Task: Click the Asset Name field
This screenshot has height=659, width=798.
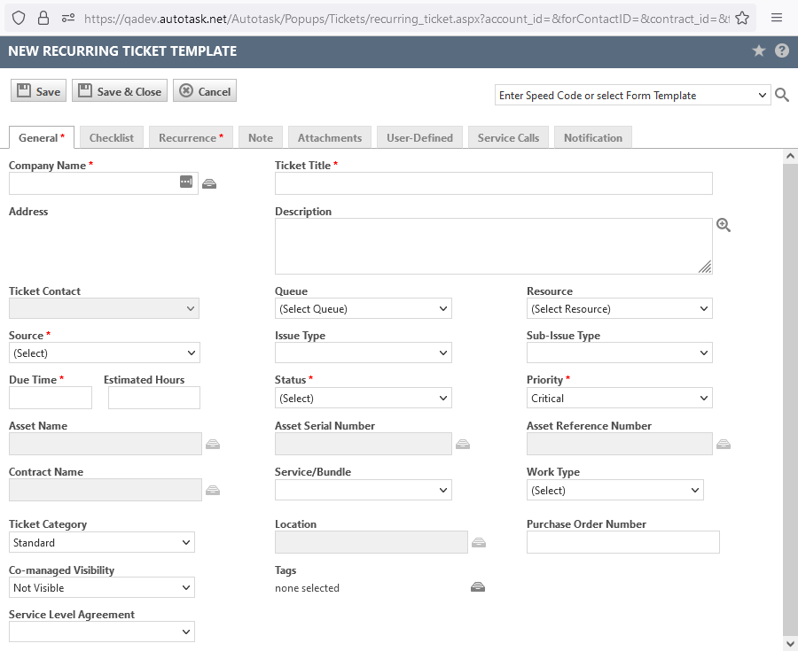Action: [x=106, y=444]
